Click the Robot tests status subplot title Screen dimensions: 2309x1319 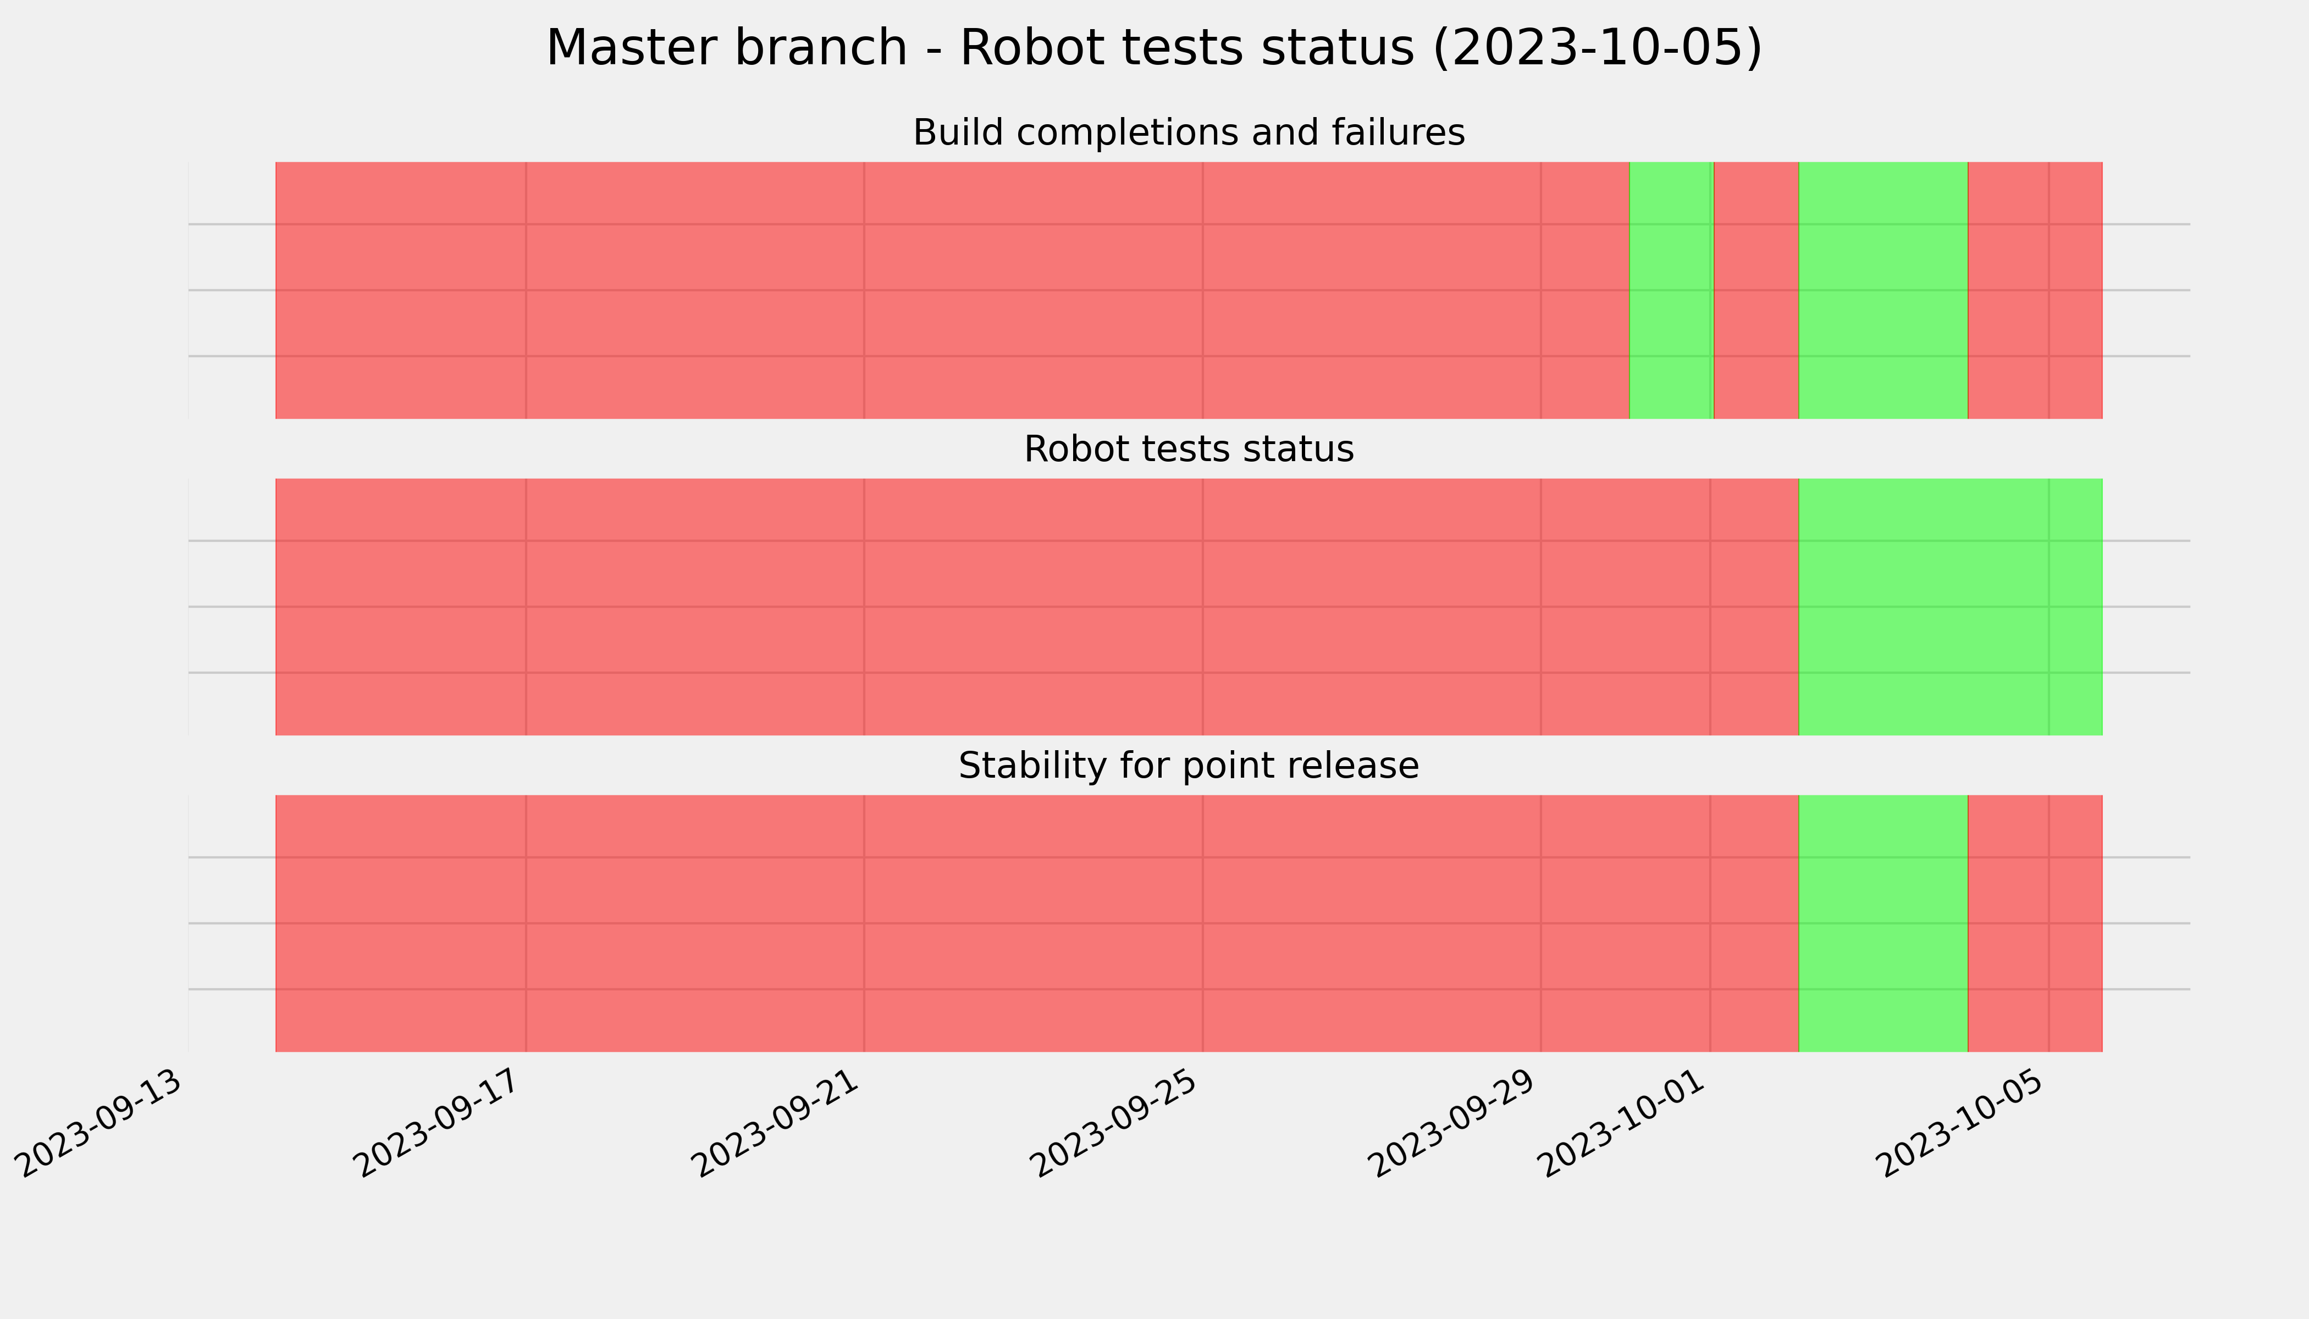point(1188,450)
